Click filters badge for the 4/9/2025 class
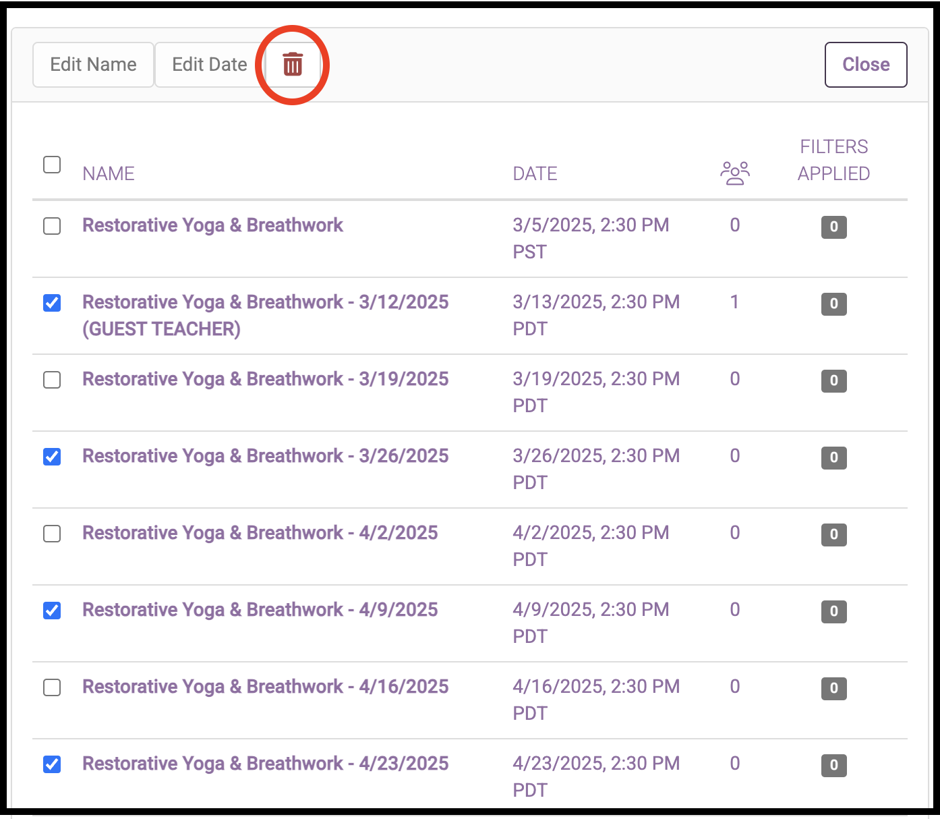 tap(833, 611)
